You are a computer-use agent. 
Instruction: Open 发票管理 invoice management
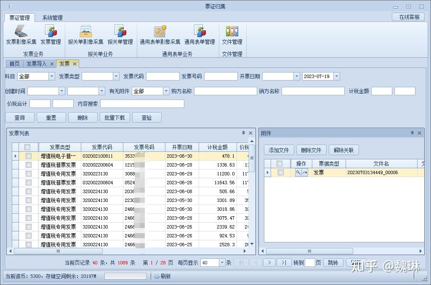click(51, 35)
